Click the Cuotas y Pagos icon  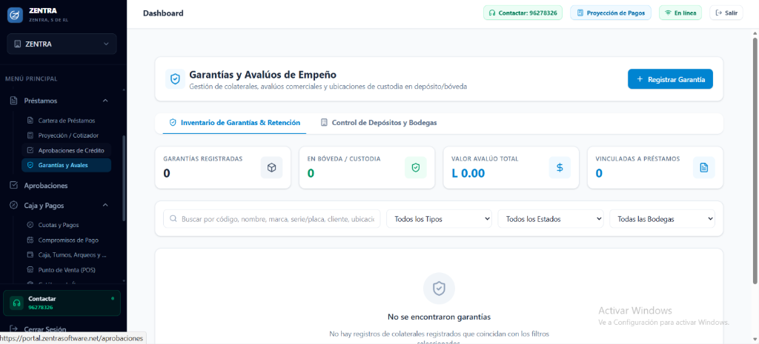click(x=30, y=225)
